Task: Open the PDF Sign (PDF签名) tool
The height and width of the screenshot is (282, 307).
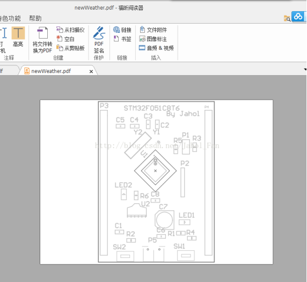Action: point(99,40)
